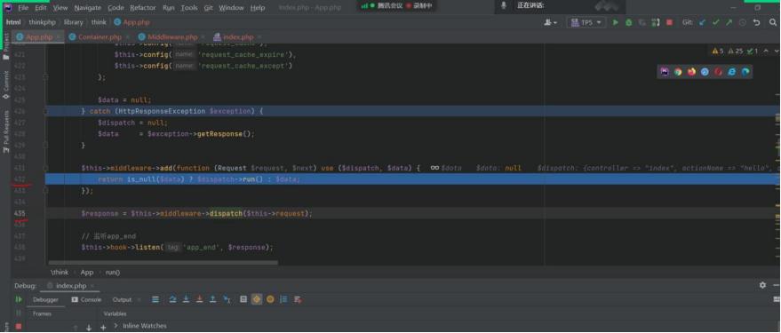The width and height of the screenshot is (781, 333).
Task: Open the Tools menu
Action: [x=189, y=7]
